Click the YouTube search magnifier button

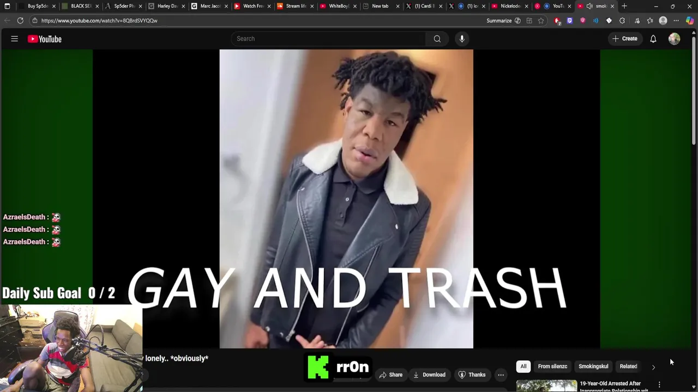coord(437,39)
